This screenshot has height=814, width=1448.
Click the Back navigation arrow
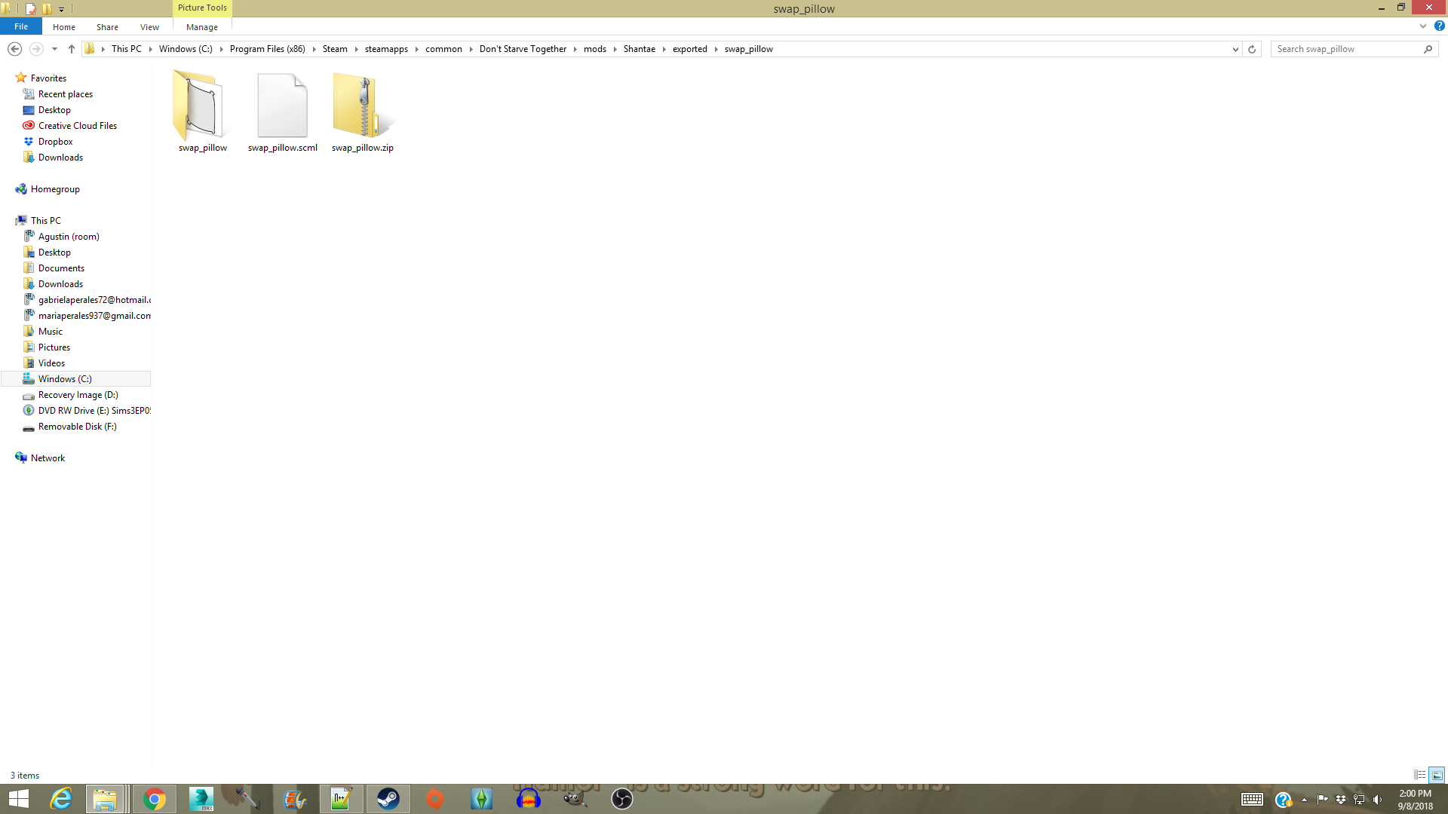(14, 49)
